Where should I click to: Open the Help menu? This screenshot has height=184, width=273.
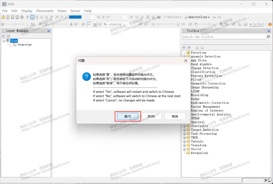click(88, 11)
